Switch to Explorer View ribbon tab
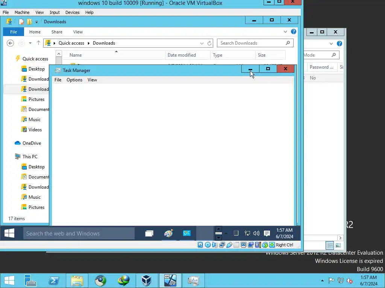 point(78,32)
